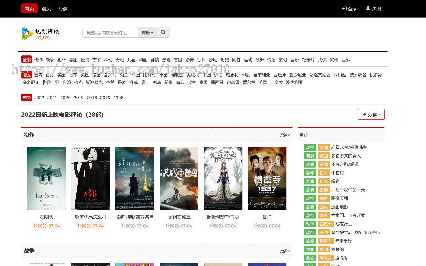Filter by 纪录片 genre

point(308,60)
